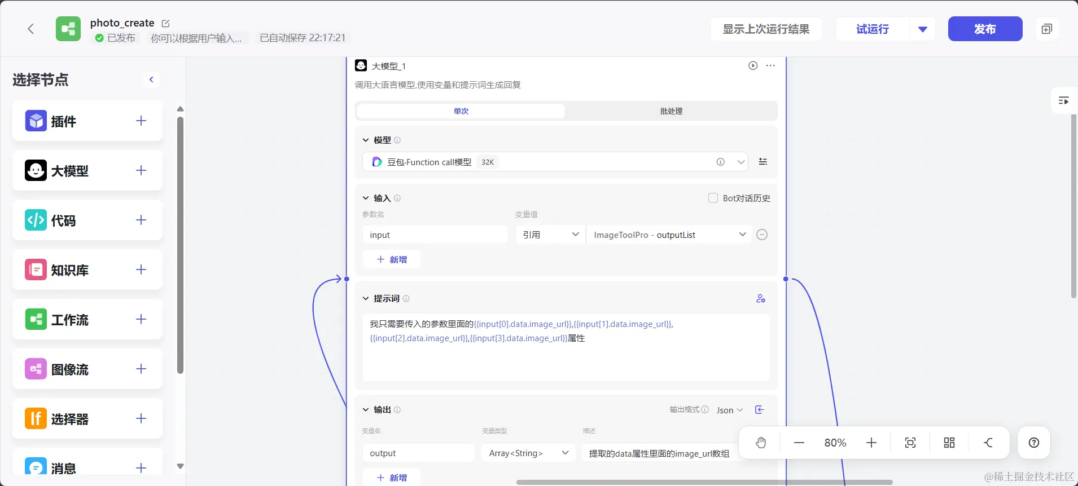Image resolution: width=1078 pixels, height=486 pixels.
Task: Collapse the 提示词 section
Action: 366,298
